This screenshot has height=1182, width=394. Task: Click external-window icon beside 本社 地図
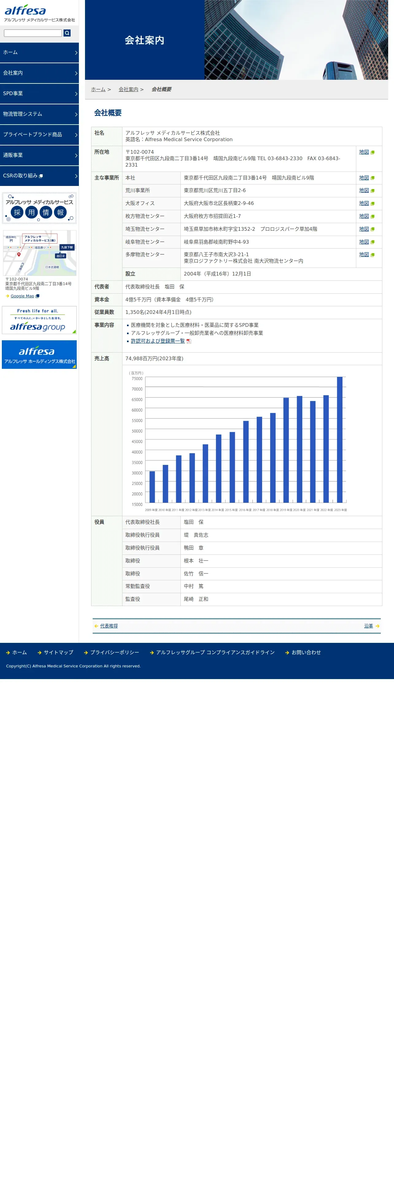[373, 178]
